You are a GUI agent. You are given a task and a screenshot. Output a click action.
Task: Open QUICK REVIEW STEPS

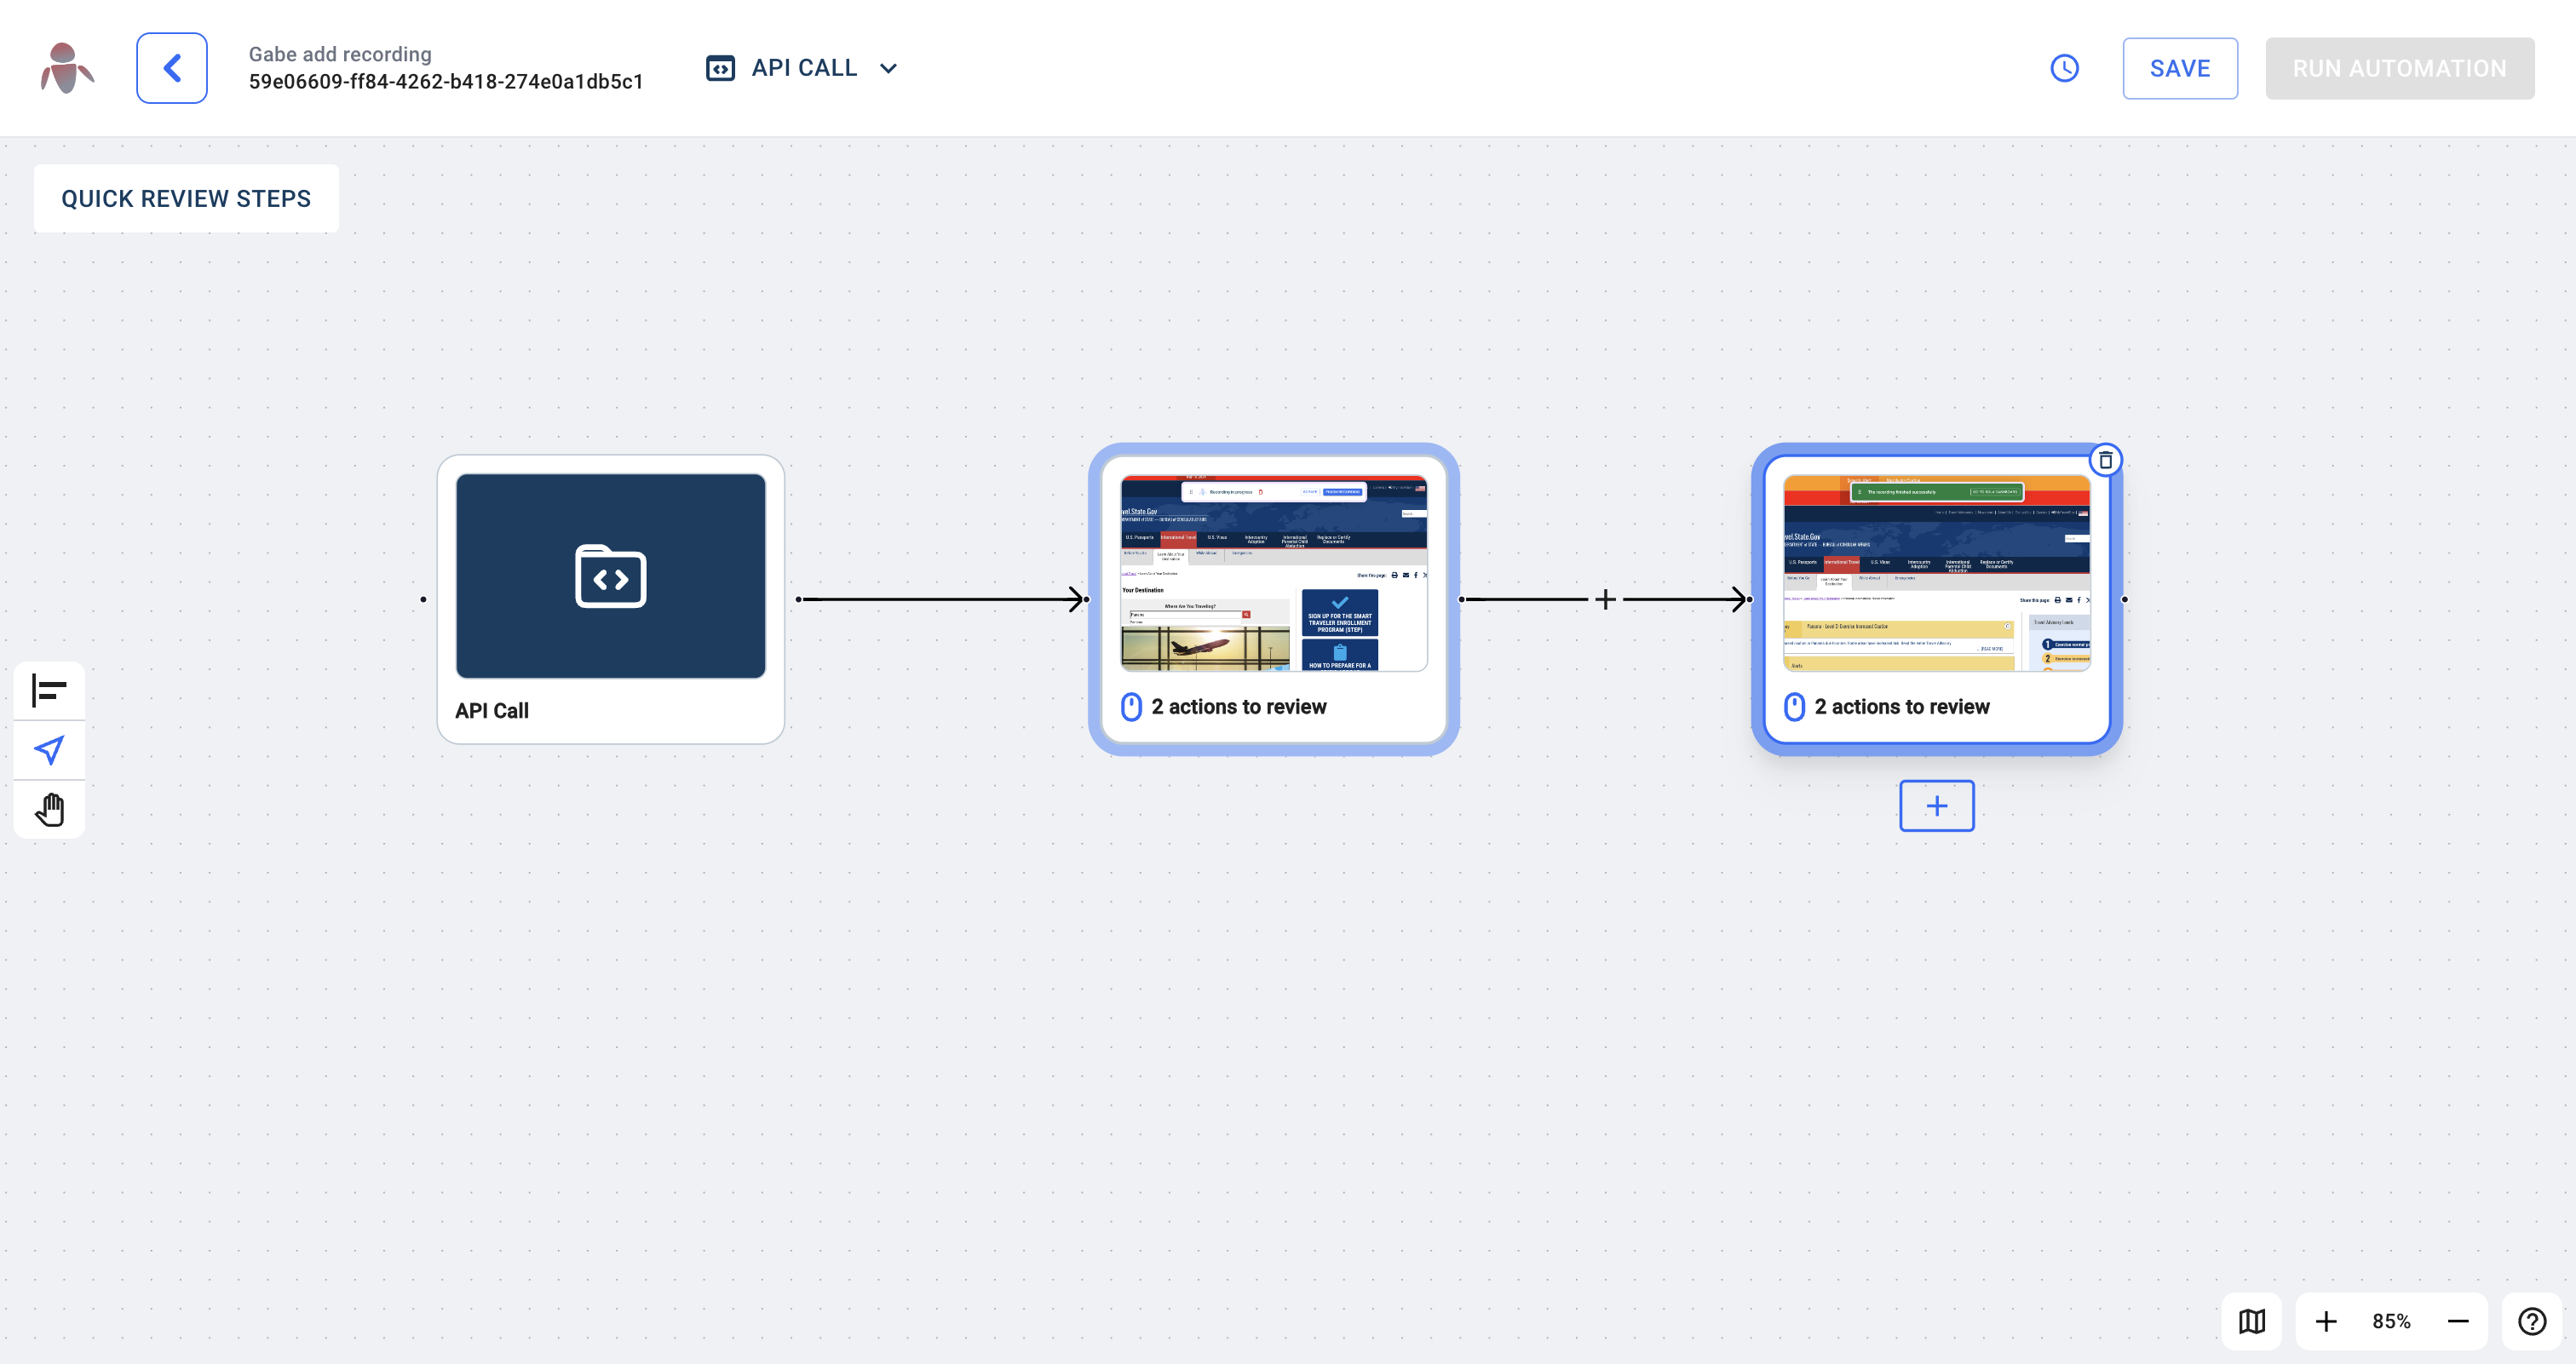pos(186,199)
